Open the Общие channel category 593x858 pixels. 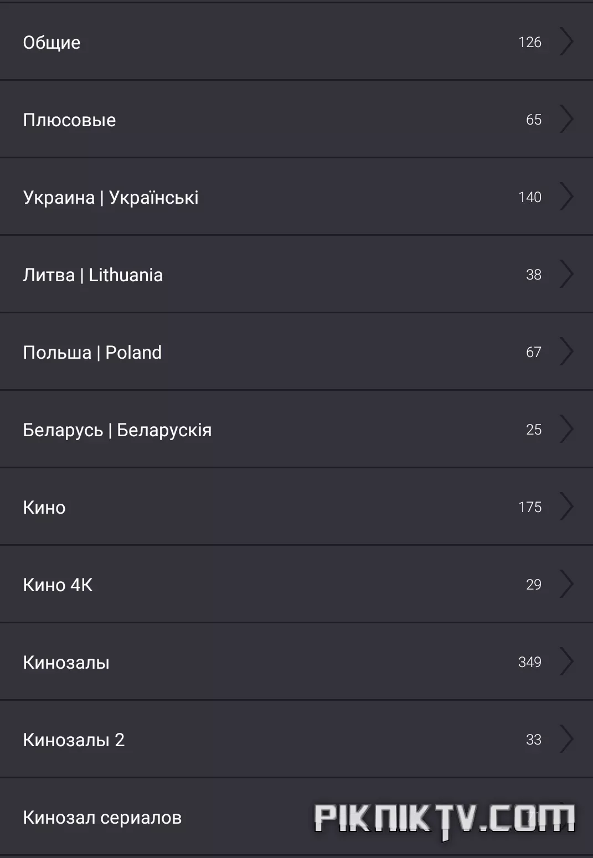296,42
